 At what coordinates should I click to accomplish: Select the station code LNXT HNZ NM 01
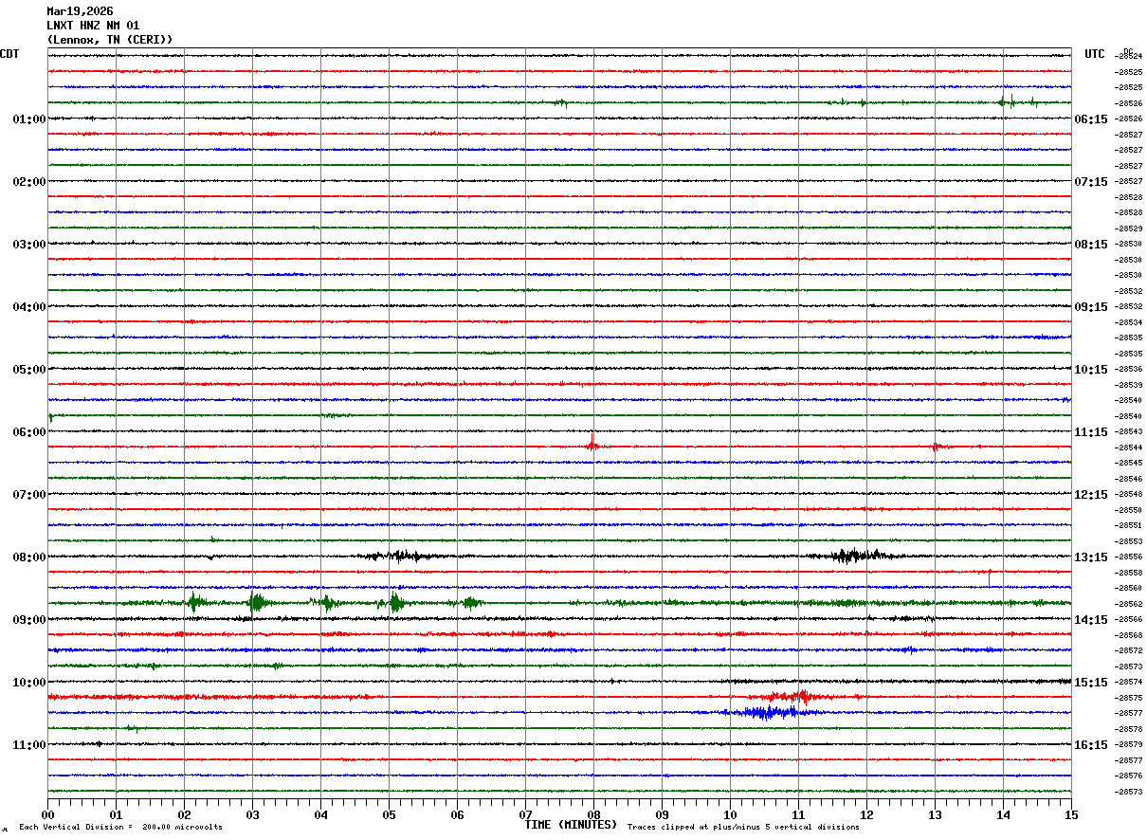93,26
